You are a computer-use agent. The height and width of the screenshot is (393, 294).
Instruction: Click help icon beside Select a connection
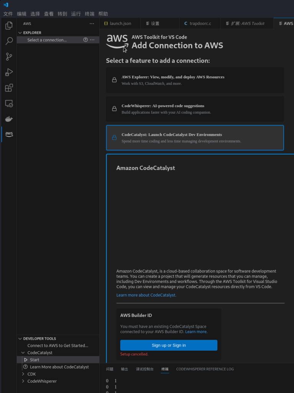(x=85, y=40)
